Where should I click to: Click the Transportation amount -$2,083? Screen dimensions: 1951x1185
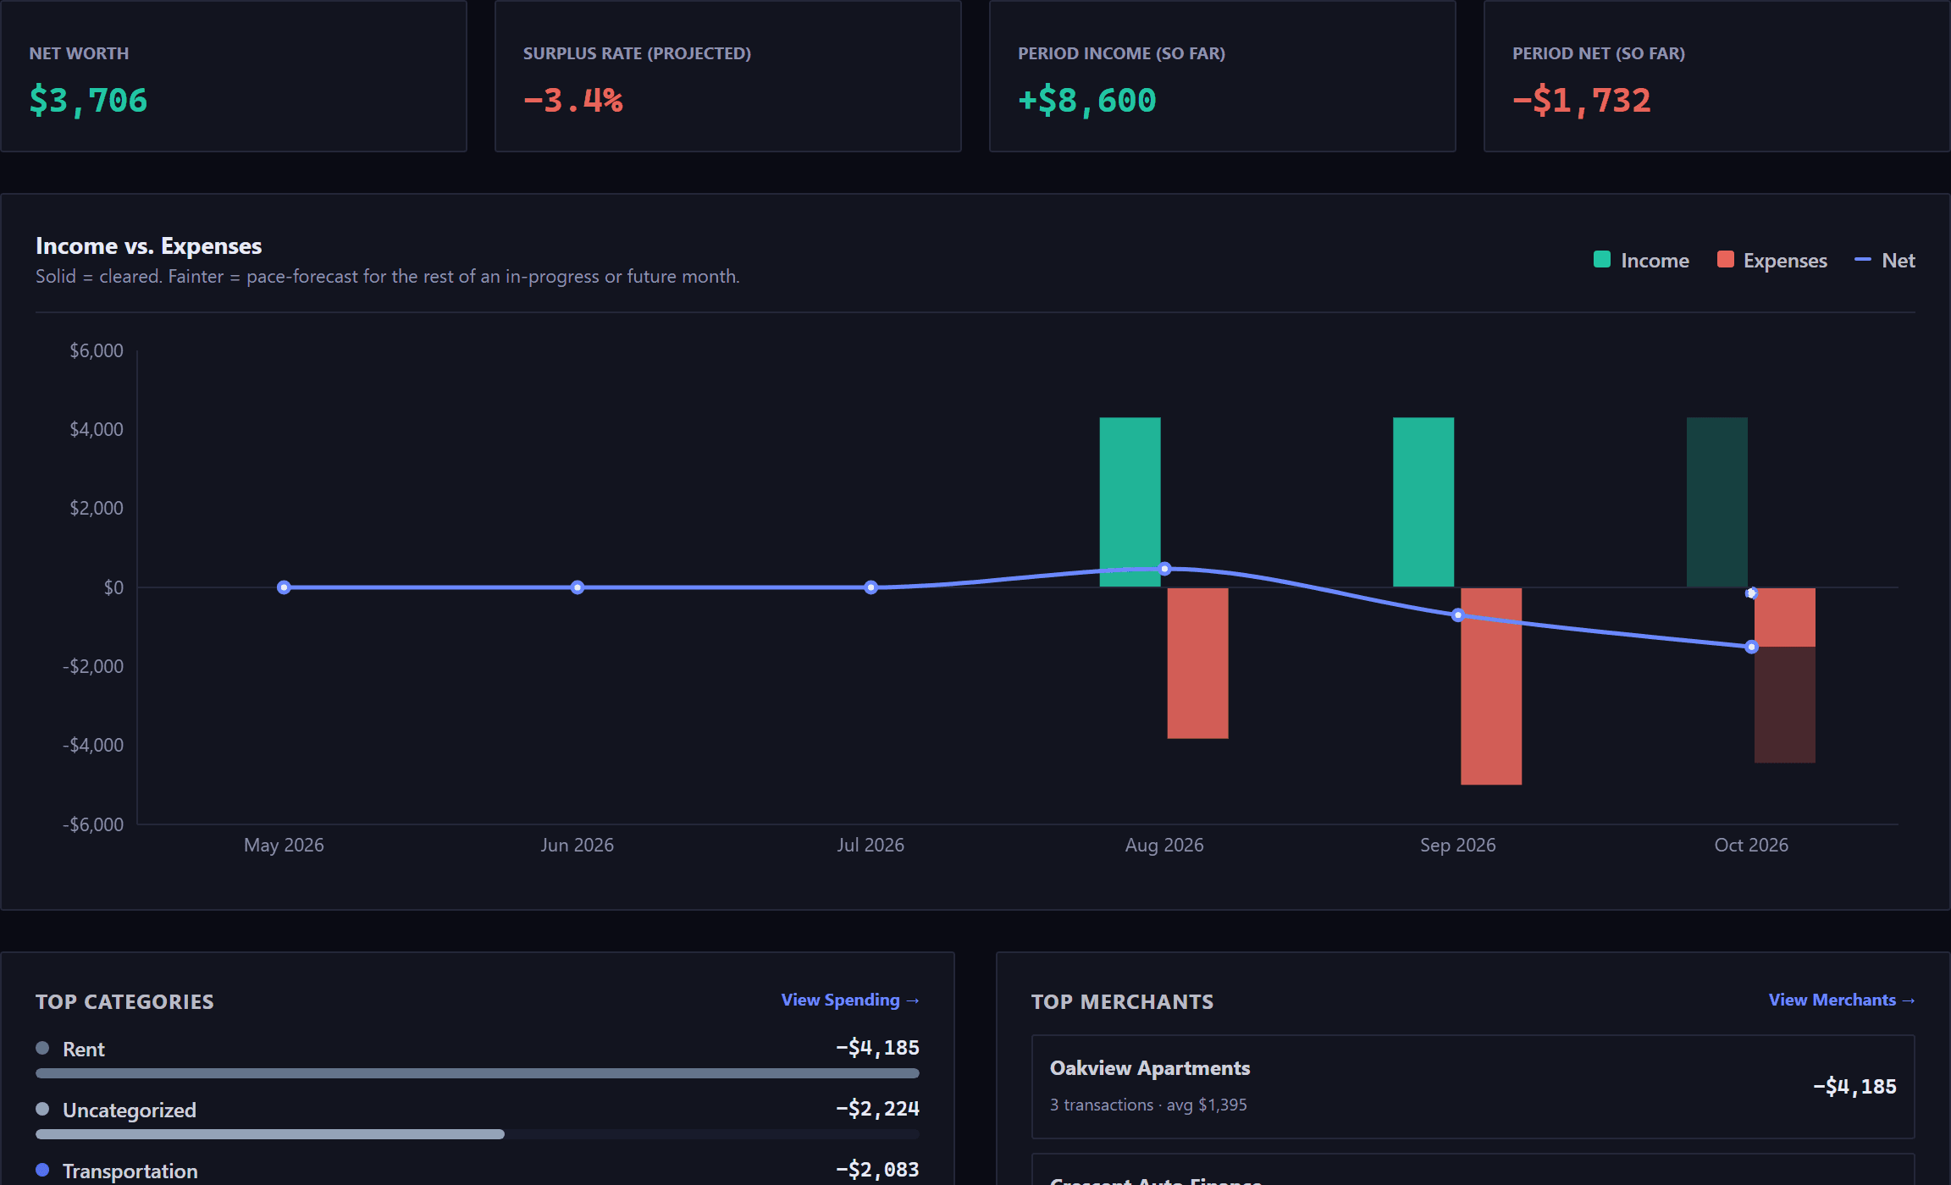click(x=877, y=1170)
